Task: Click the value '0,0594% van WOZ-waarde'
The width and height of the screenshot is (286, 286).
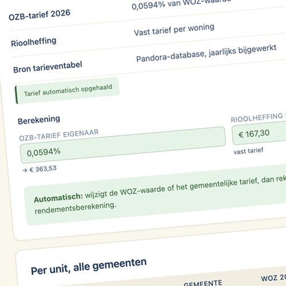Action: (181, 4)
